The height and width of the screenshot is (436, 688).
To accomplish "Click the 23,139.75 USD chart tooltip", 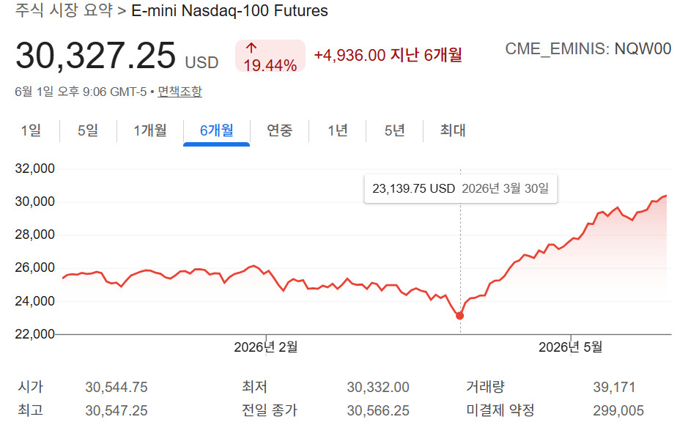I will [x=461, y=188].
